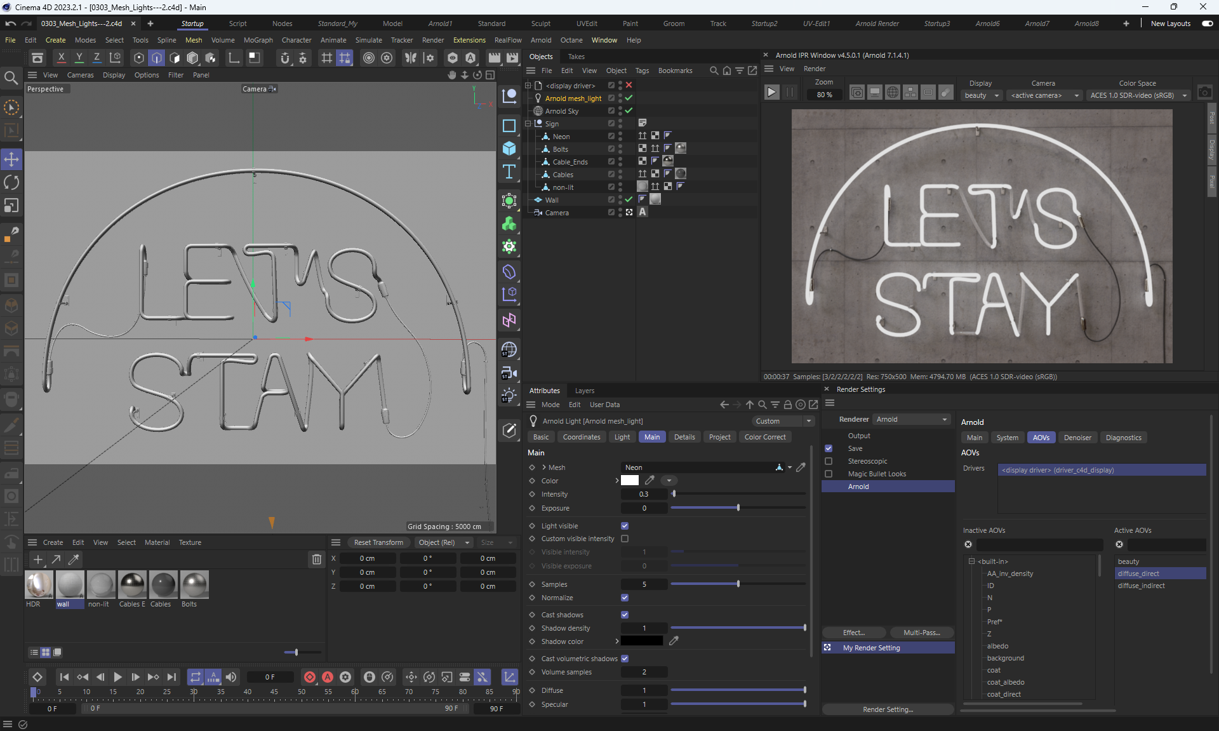Start the Arnold IPR render play button
The image size is (1219, 731).
tap(771, 93)
